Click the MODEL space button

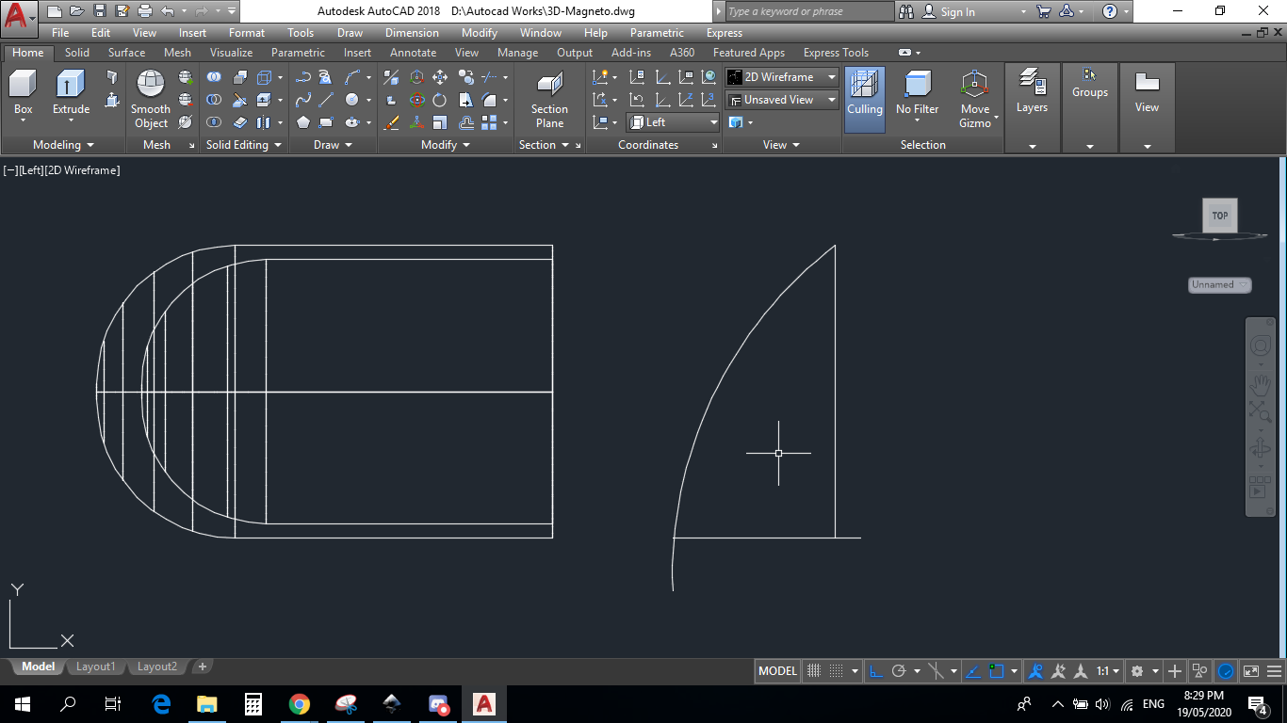[x=778, y=671]
